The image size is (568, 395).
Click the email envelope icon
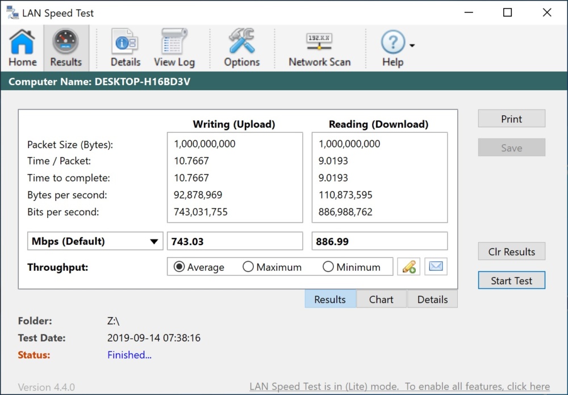[x=436, y=267]
